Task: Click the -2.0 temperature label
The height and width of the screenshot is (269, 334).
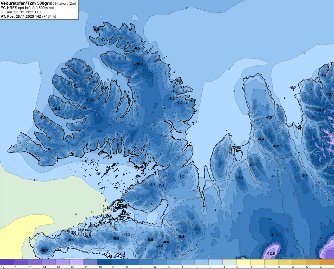Action: 293,88
